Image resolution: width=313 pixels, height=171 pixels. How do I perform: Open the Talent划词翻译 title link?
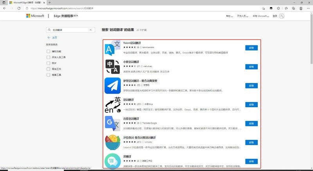click(132, 43)
